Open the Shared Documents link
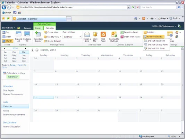This screenshot has height=139, width=185. click(x=13, y=95)
